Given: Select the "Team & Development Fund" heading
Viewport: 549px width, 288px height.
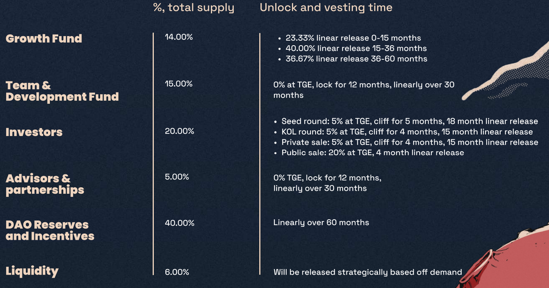Looking at the screenshot, I should tap(62, 91).
